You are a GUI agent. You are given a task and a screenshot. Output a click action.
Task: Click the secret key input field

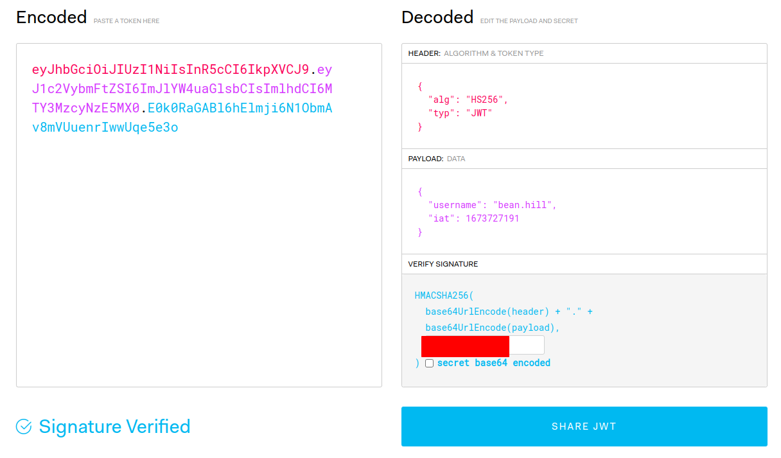(482, 345)
